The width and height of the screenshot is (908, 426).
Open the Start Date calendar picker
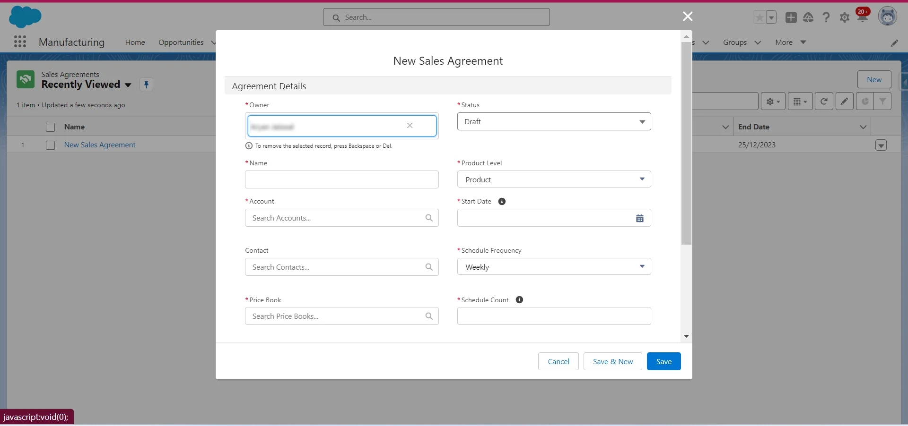click(x=639, y=218)
